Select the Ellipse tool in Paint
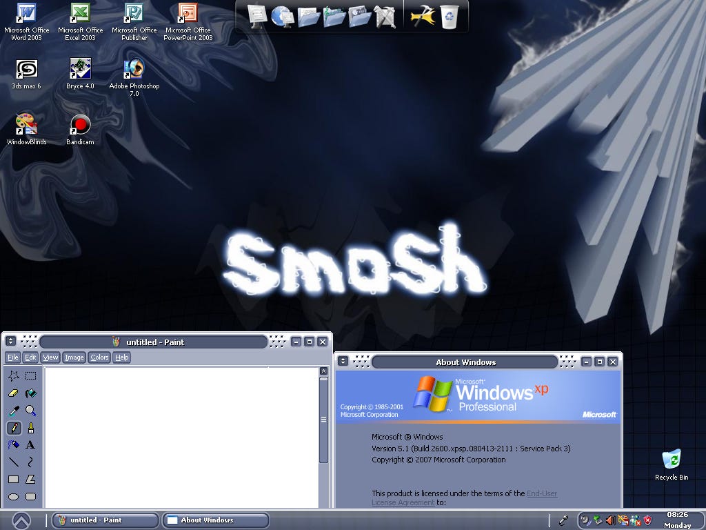The width and height of the screenshot is (706, 530). tap(14, 497)
